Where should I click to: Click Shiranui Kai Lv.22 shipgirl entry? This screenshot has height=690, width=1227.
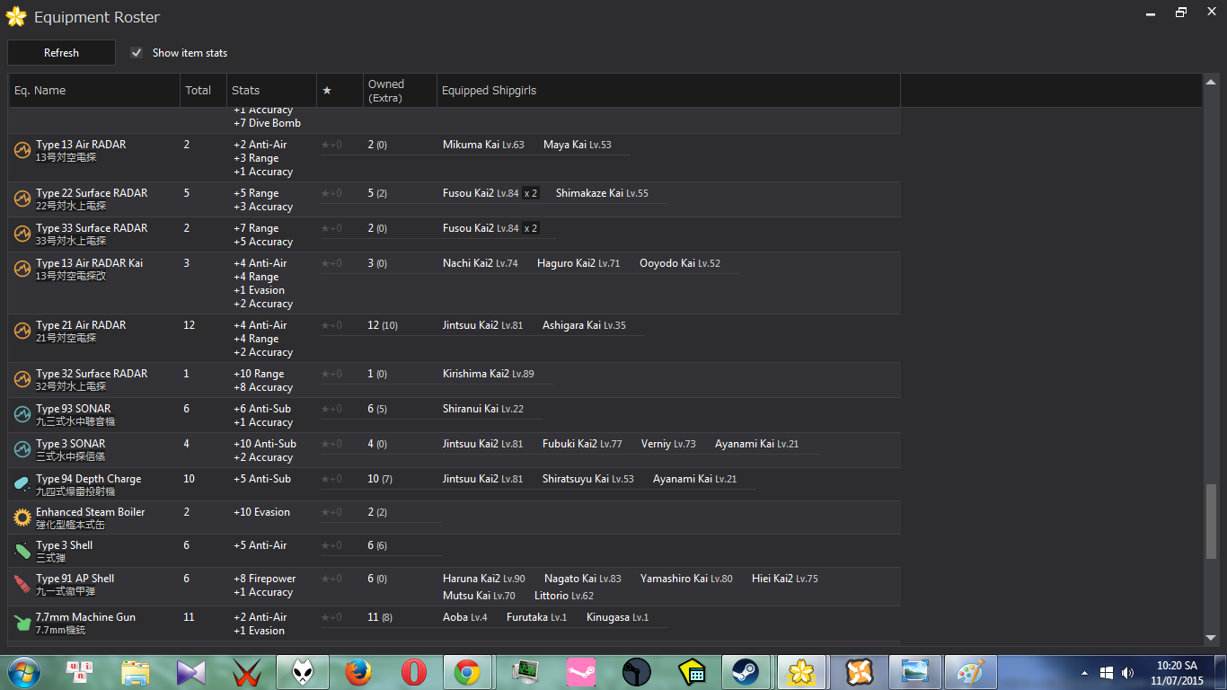[483, 409]
